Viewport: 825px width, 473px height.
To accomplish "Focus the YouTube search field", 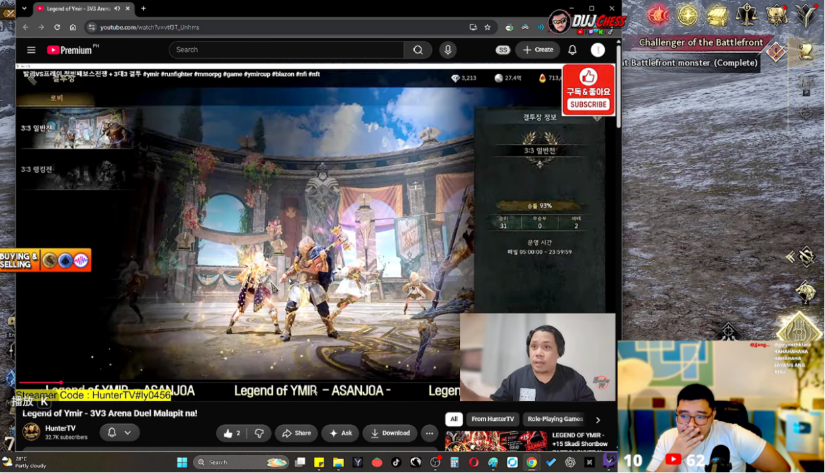I will coord(286,50).
